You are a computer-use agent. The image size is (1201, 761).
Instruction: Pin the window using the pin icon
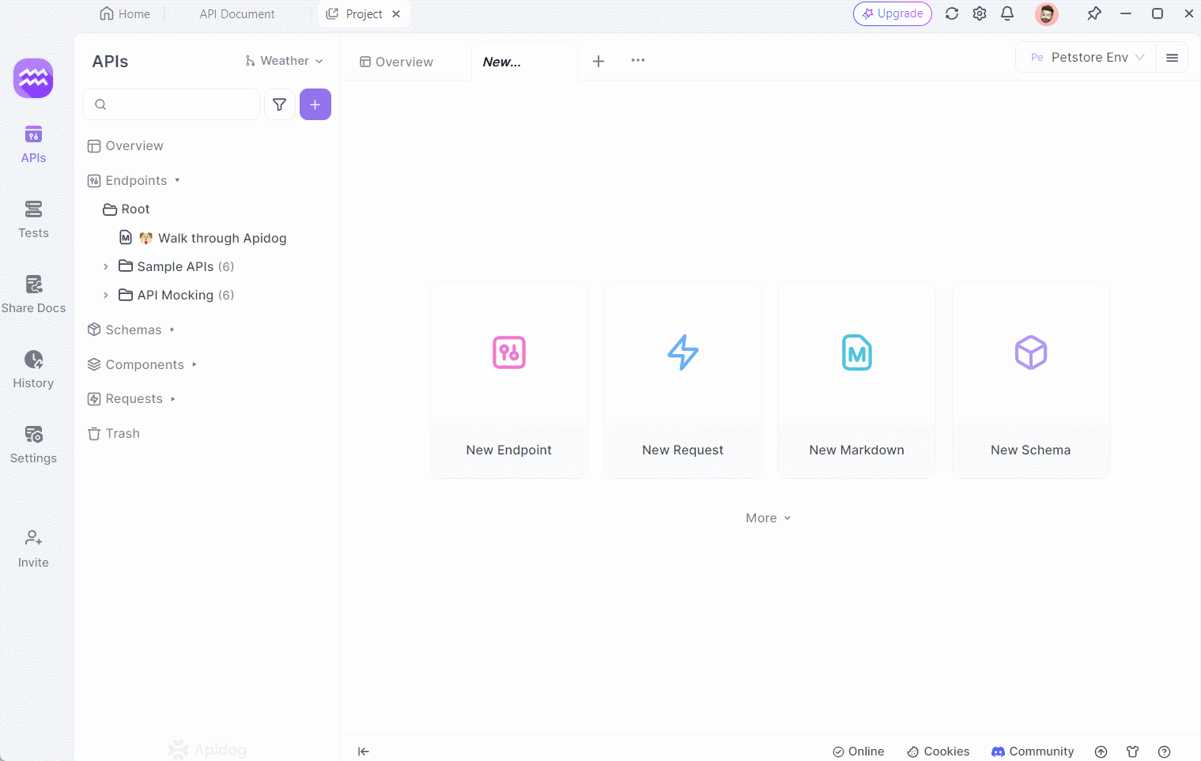(x=1094, y=13)
